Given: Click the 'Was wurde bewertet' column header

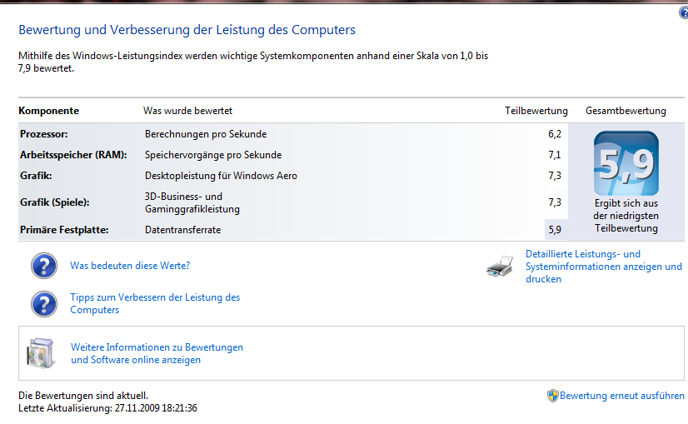Looking at the screenshot, I should (x=187, y=111).
